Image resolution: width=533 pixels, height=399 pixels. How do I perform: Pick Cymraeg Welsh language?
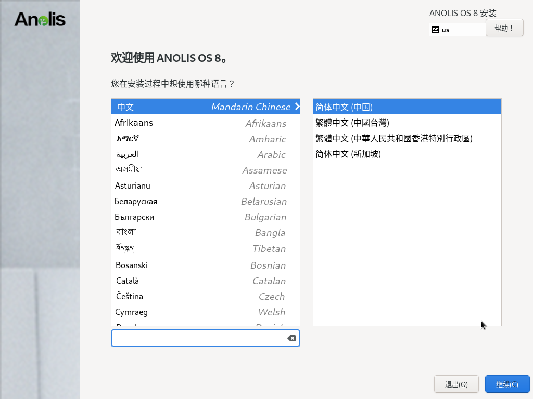pyautogui.click(x=205, y=312)
